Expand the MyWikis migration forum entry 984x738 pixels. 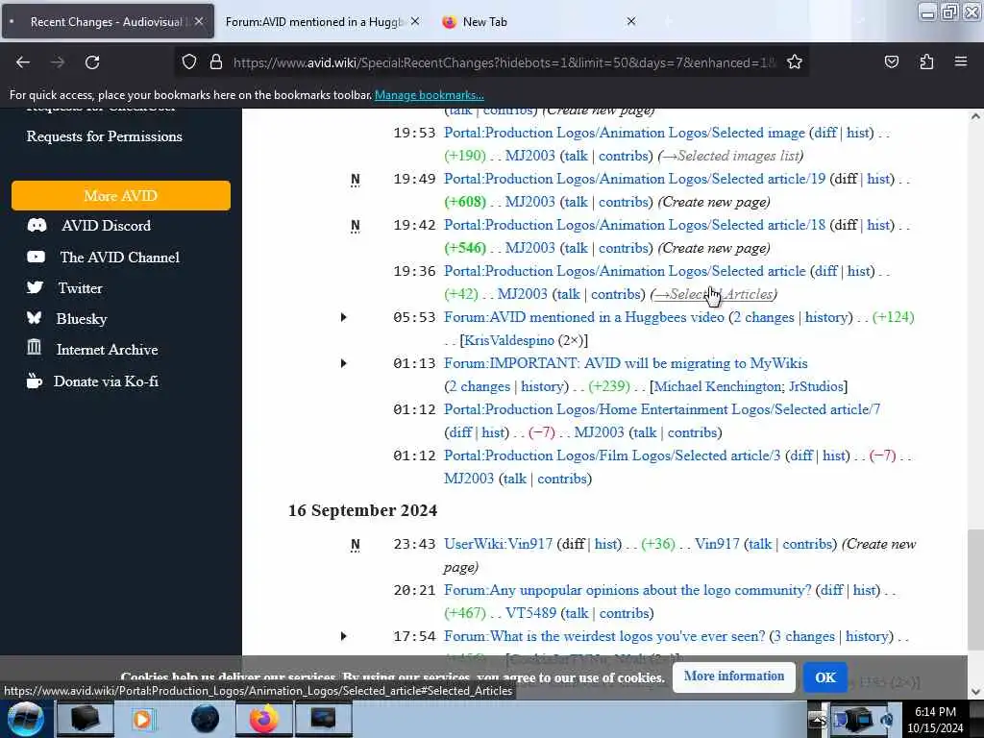click(x=343, y=363)
